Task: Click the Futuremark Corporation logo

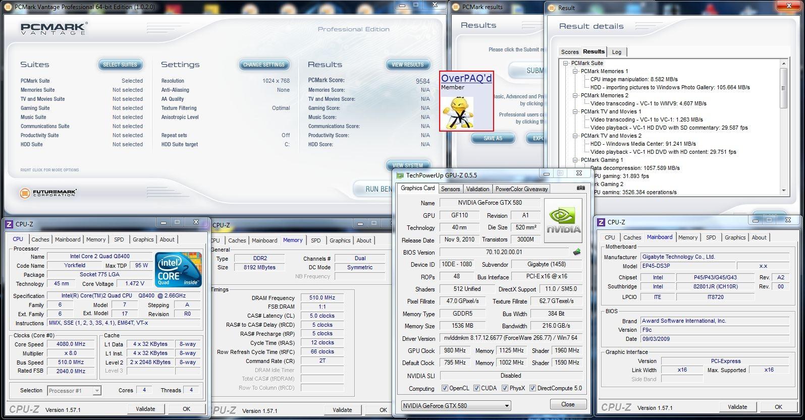Action: 49,193
